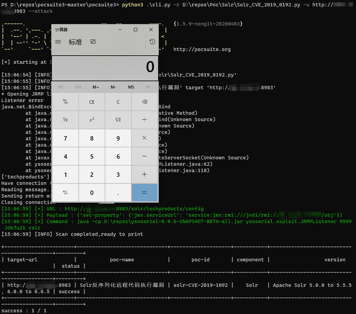The height and width of the screenshot is (314, 356).
Task: Click the python3 command in the prompt line
Action: click(133, 5)
